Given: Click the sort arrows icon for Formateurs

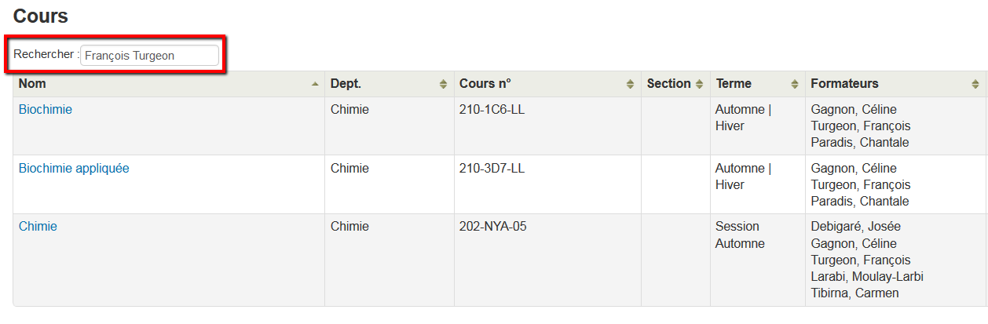Looking at the screenshot, I should coord(975,84).
